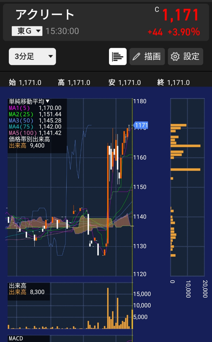Tap the +3.90% change percentage

[184, 32]
